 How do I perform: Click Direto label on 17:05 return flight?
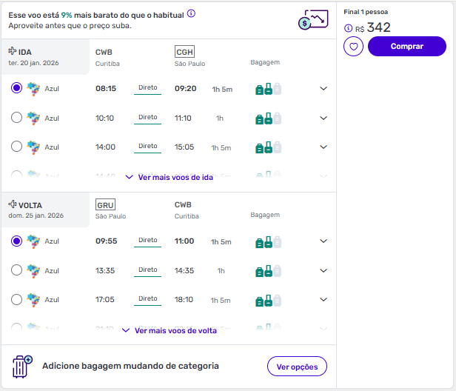(x=148, y=298)
